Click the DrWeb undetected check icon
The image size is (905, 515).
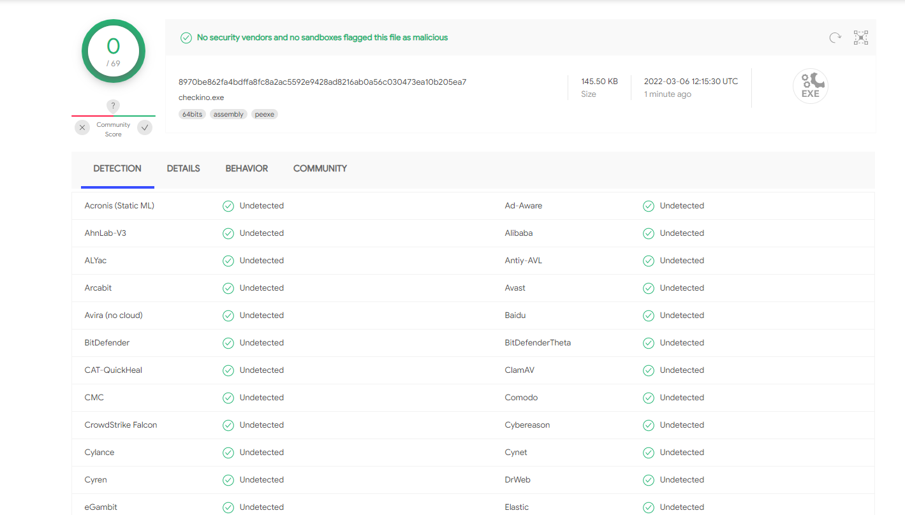coord(649,480)
